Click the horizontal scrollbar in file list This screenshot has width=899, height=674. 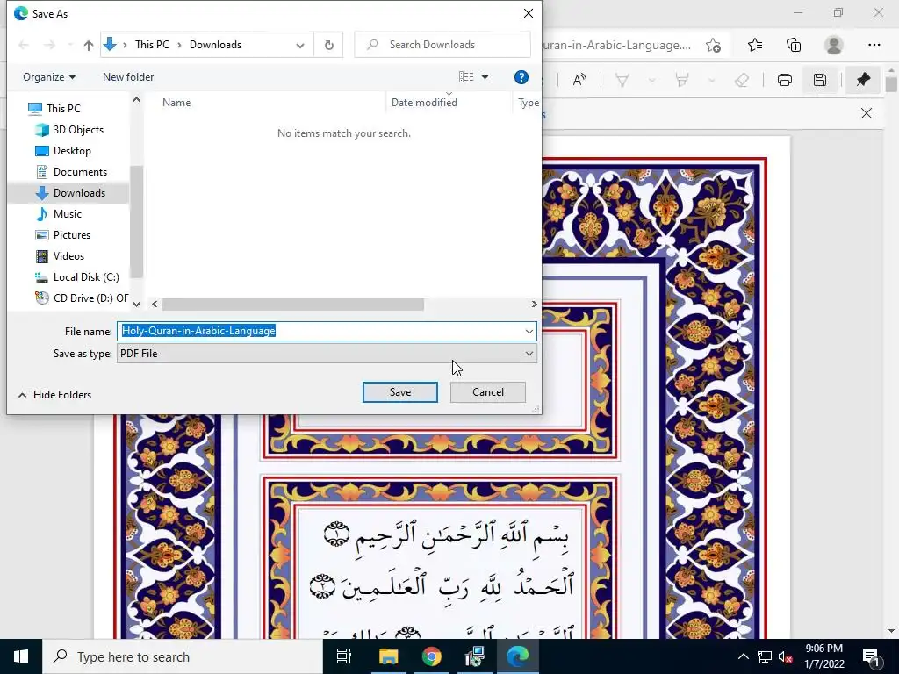(293, 305)
